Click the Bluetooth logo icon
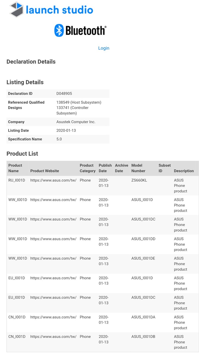199x354 pixels. click(x=59, y=30)
